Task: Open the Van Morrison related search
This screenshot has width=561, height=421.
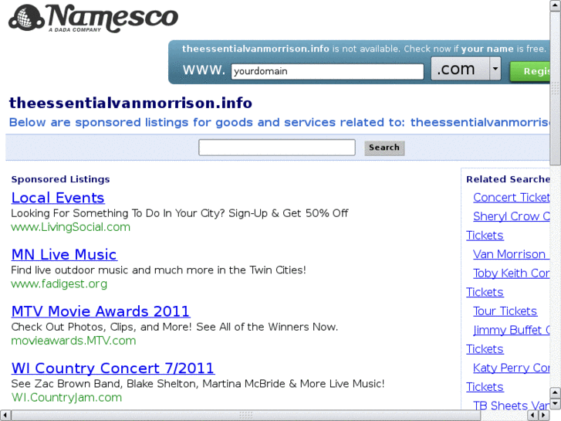Action: point(511,254)
